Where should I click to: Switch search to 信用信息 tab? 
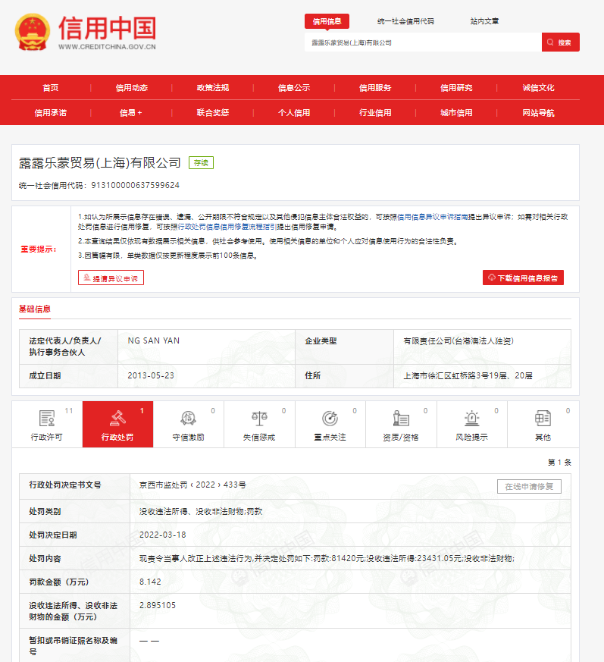point(327,21)
